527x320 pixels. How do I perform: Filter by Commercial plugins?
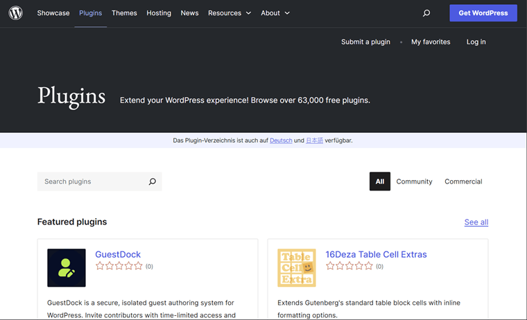tap(463, 181)
